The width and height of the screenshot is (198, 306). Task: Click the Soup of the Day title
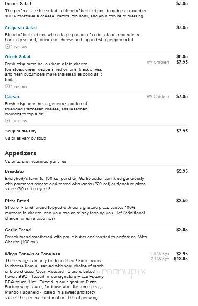point(21,131)
